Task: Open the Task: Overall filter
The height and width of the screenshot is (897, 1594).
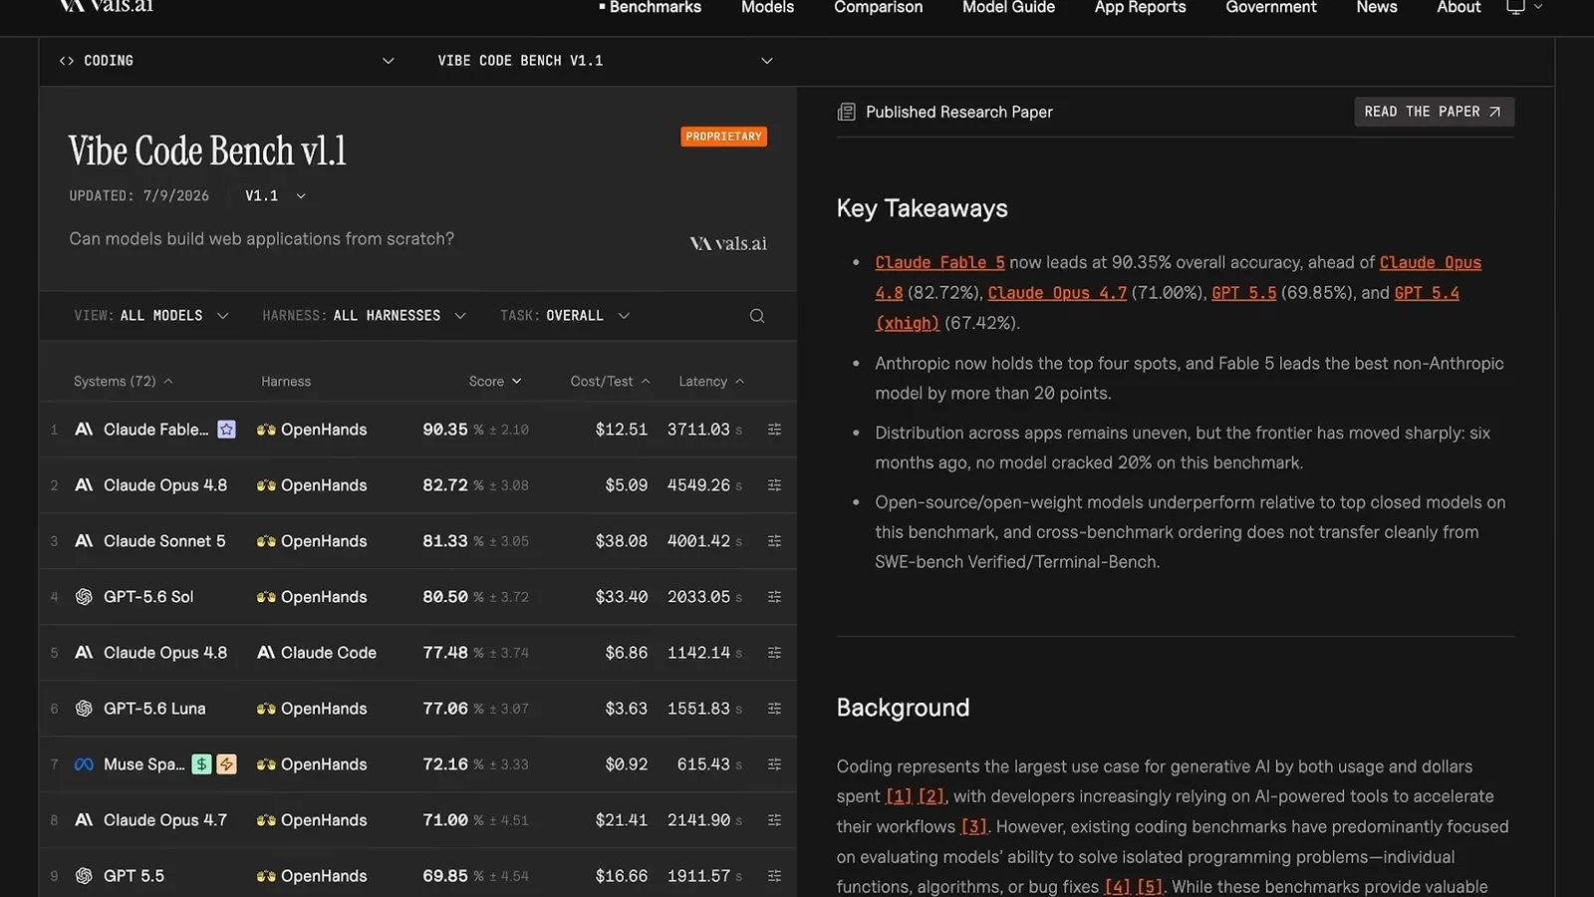Action: (565, 316)
